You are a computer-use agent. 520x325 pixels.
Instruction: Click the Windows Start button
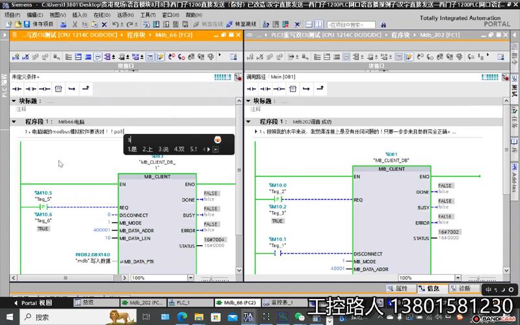pos(9,317)
